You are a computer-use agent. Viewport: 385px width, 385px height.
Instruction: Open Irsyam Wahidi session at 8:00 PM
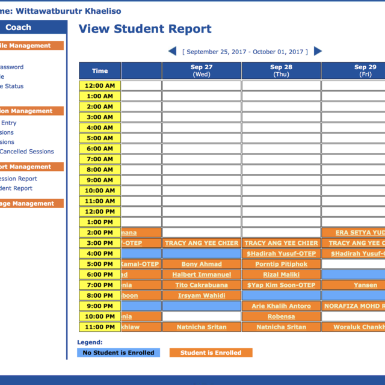tap(202, 295)
